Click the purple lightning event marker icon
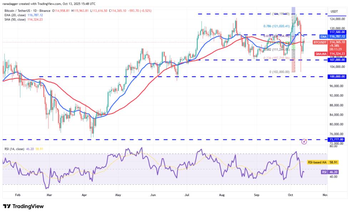Viewport: 350px width, 214px height. coord(304,142)
